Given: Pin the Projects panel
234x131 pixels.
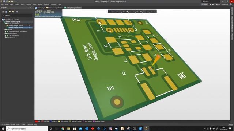Looking at the screenshot, I should 31,8.
